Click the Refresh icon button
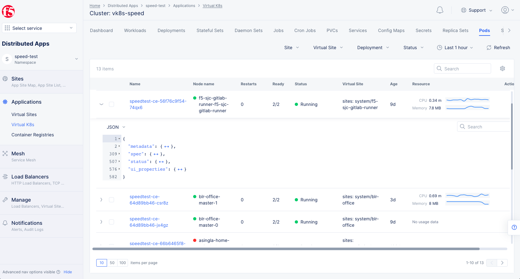Image resolution: width=520 pixels, height=279 pixels. (489, 48)
